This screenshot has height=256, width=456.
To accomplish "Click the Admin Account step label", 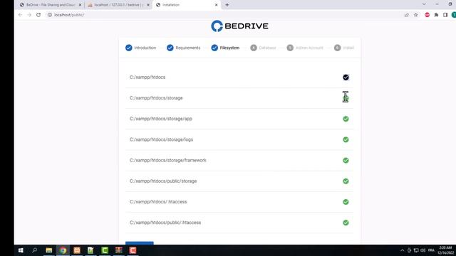I will coord(309,48).
